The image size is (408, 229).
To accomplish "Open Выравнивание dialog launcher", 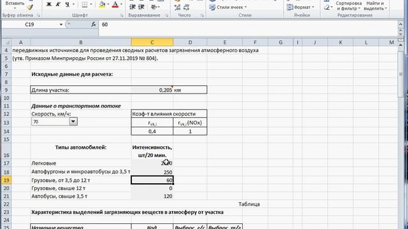I will click(x=167, y=15).
